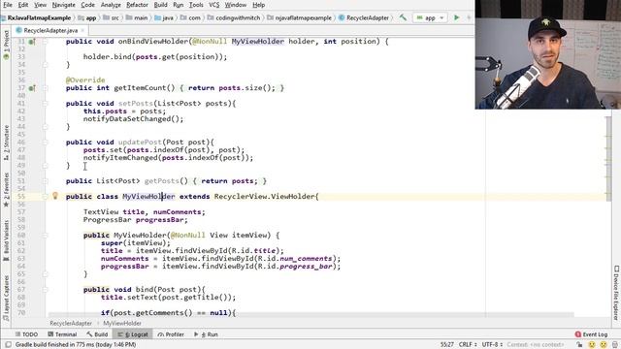Open the Context selector in status bar

point(536,345)
